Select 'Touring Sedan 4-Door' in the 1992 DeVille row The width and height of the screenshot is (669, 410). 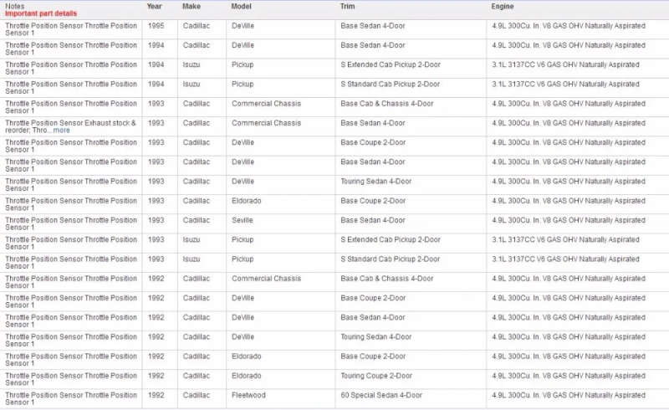point(375,336)
